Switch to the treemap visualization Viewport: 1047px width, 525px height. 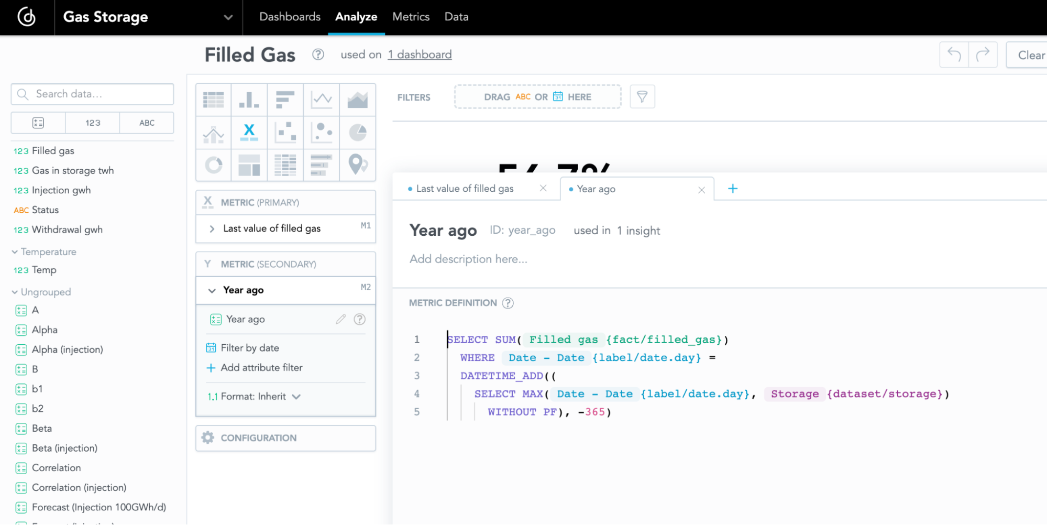pyautogui.click(x=249, y=165)
